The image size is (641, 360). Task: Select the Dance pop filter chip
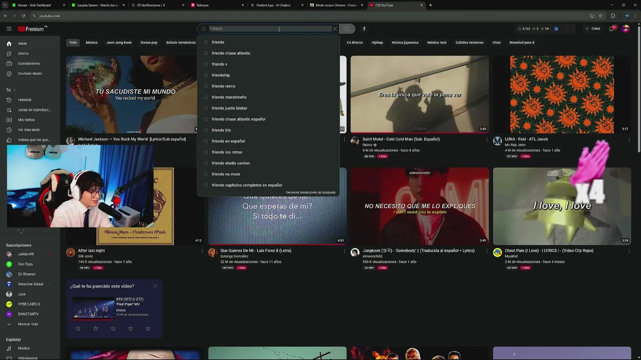(149, 42)
